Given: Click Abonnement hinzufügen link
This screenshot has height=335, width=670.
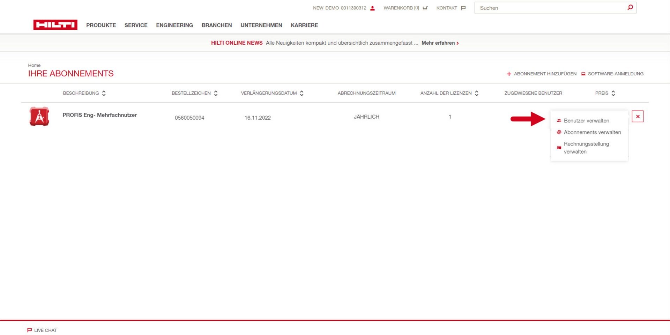Looking at the screenshot, I should pos(545,74).
